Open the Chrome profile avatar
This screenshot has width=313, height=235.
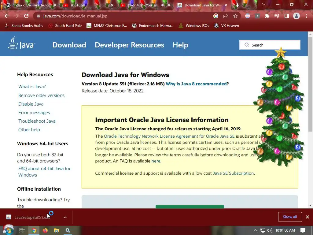point(296,16)
